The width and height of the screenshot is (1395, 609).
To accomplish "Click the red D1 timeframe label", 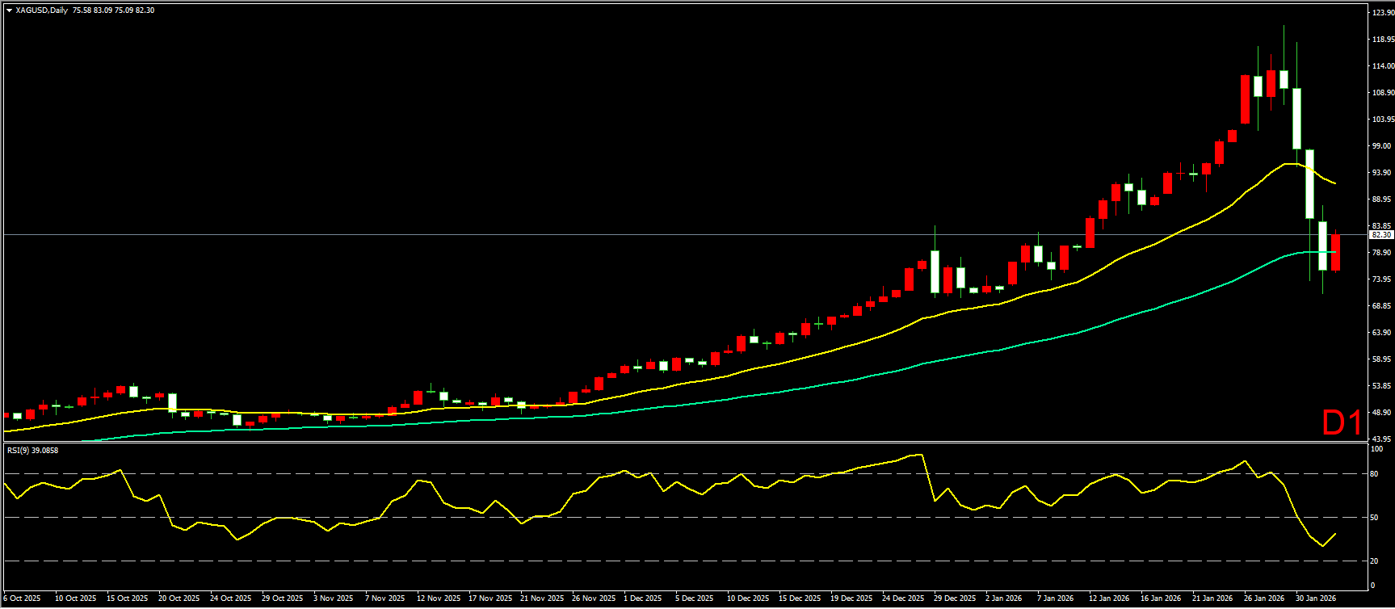I will click(x=1342, y=422).
